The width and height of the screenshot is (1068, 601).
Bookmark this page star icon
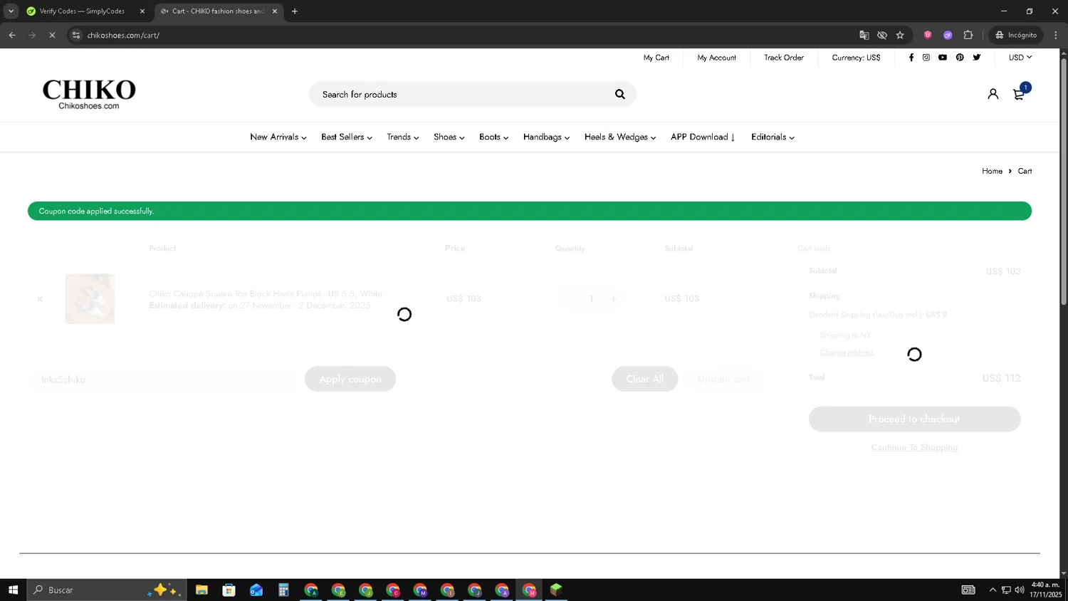click(x=900, y=35)
